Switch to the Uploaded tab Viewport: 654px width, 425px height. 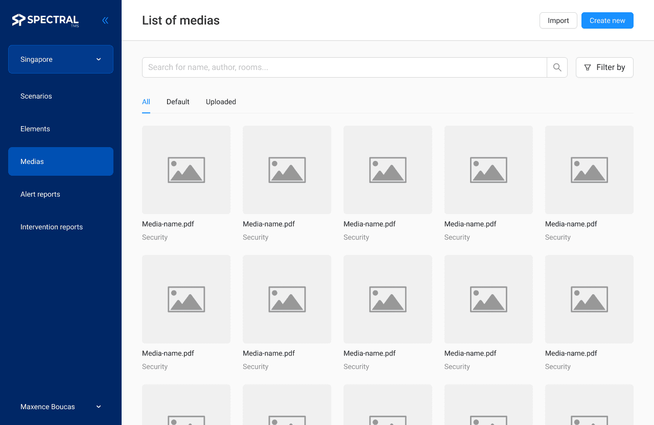click(221, 102)
